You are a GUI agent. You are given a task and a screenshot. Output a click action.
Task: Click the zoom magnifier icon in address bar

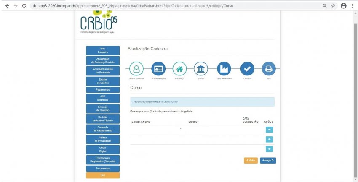click(325, 6)
